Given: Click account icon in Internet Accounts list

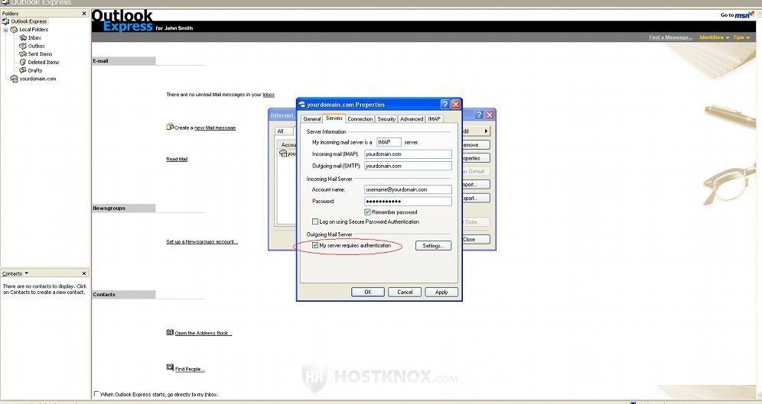Looking at the screenshot, I should point(283,154).
